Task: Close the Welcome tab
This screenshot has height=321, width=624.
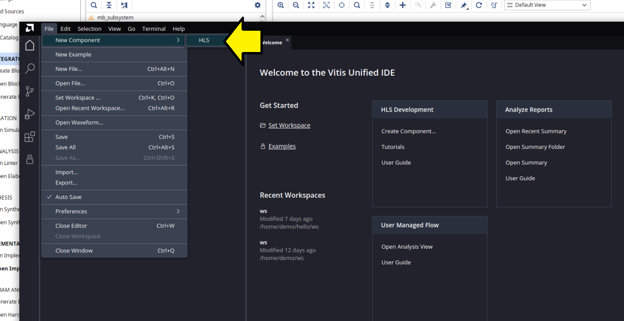Action: tap(287, 40)
